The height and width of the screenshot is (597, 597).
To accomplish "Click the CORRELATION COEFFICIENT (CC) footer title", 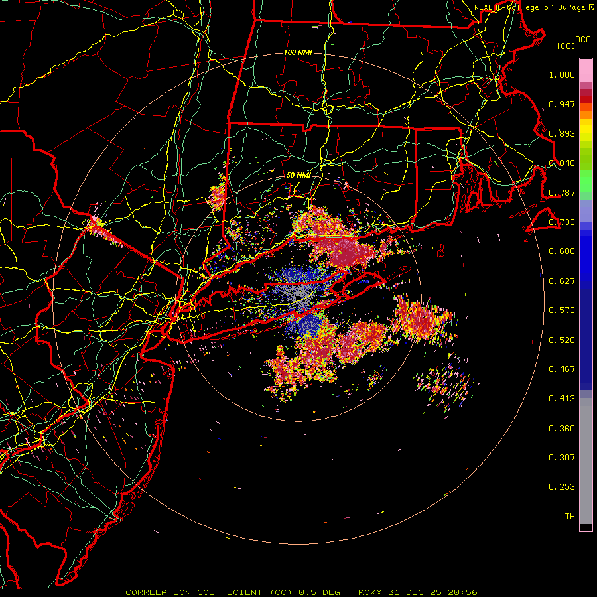I will tap(209, 592).
